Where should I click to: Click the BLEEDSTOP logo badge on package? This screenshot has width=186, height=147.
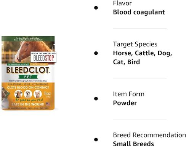pos(43,57)
